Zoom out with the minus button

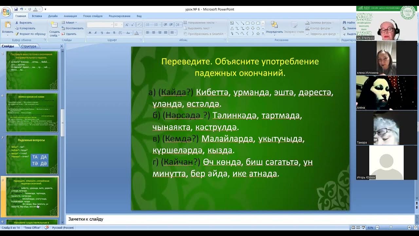click(377, 227)
